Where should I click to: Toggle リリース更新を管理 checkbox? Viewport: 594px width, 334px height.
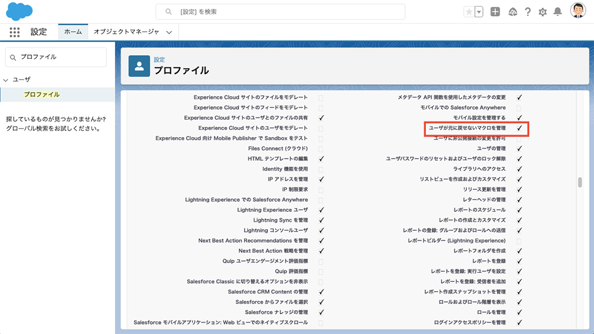(x=519, y=189)
